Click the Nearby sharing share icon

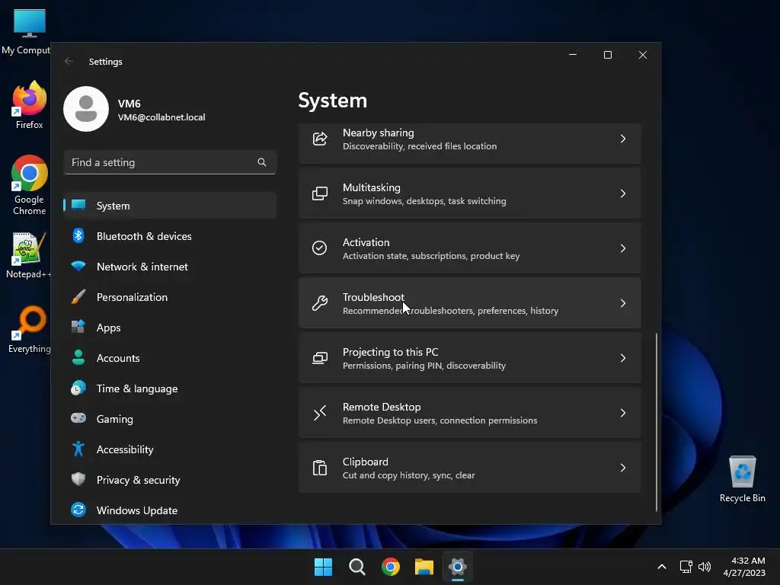tap(320, 139)
